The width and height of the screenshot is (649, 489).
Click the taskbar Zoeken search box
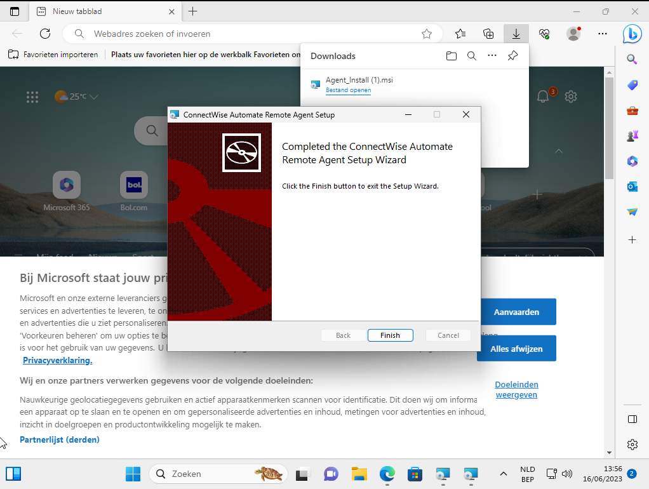[x=218, y=474]
